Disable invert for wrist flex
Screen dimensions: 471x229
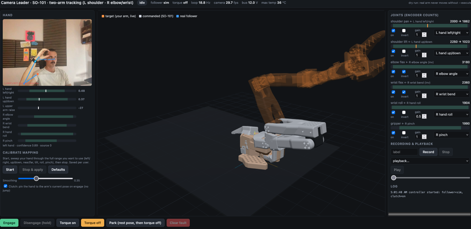404,92
